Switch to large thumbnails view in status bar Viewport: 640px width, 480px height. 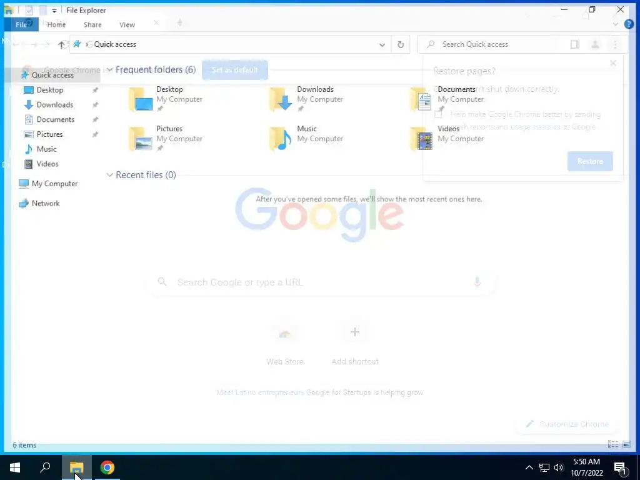pos(626,444)
